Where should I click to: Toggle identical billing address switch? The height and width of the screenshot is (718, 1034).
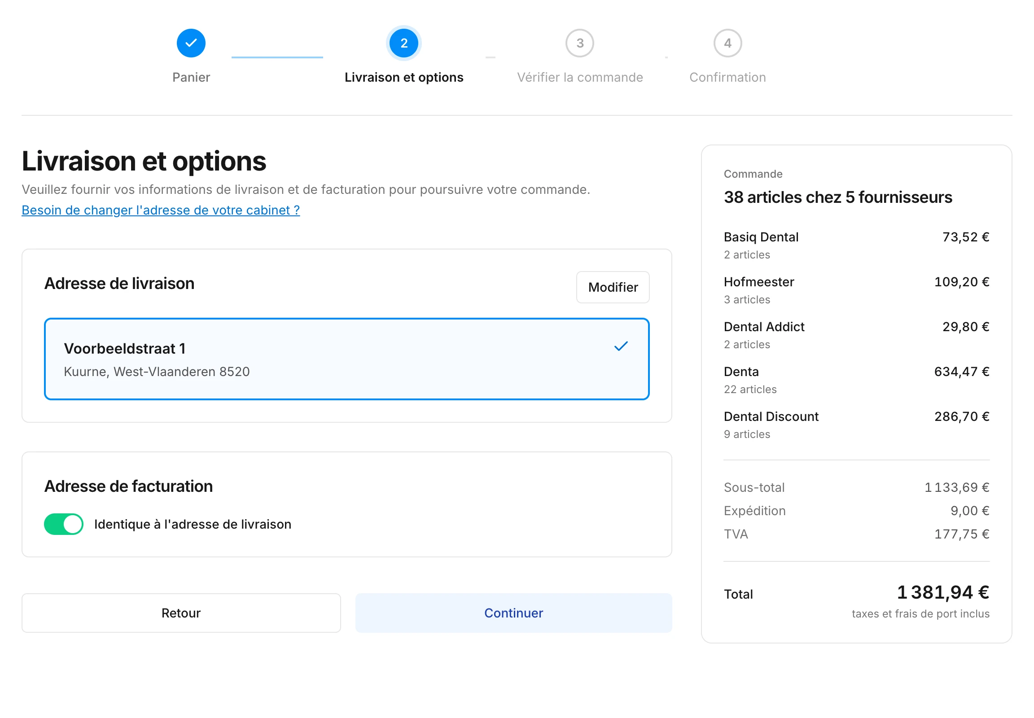[63, 524]
